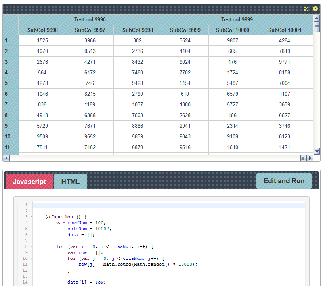Click the cell containing 176
This screenshot has height=286, width=323.
(232, 62)
